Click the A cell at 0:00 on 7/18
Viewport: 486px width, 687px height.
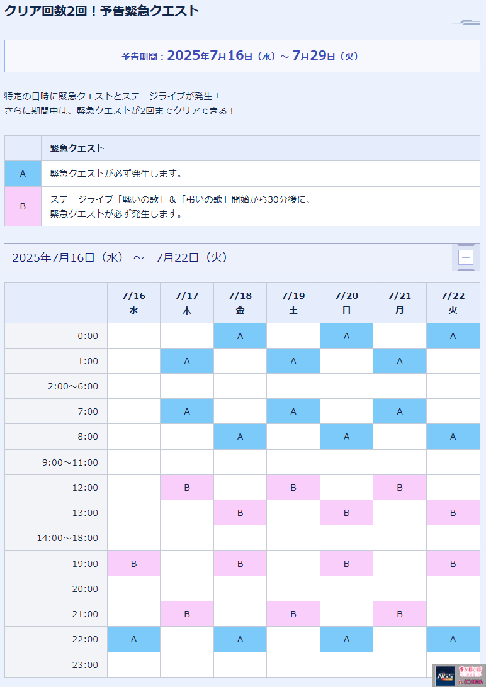click(240, 336)
